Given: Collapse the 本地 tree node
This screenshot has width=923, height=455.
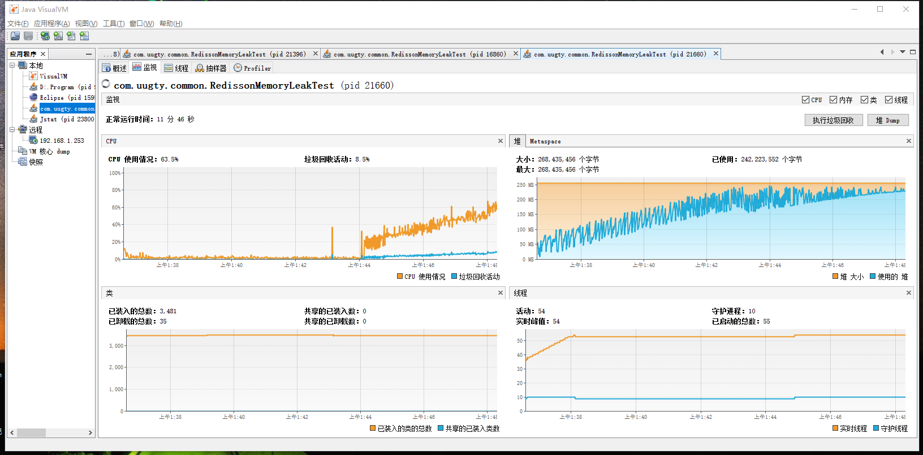Looking at the screenshot, I should tap(12, 65).
